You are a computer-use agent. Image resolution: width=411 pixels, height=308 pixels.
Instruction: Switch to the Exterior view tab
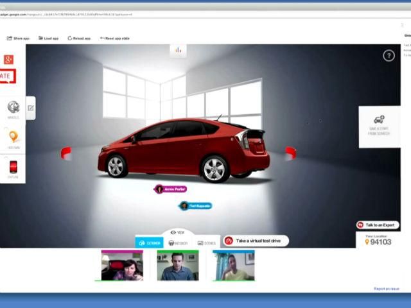(150, 243)
